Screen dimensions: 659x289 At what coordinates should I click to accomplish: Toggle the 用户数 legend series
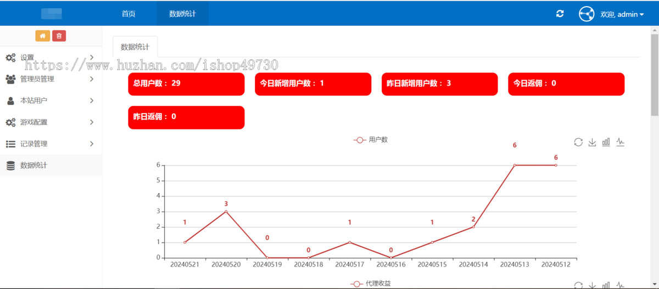pos(371,140)
